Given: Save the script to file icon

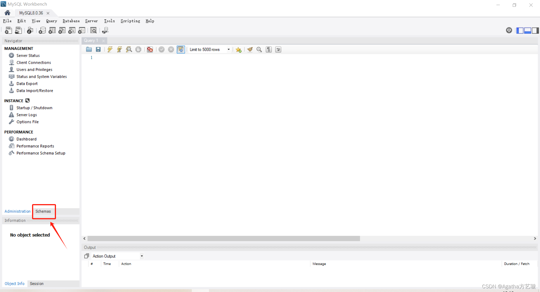Looking at the screenshot, I should pyautogui.click(x=98, y=49).
